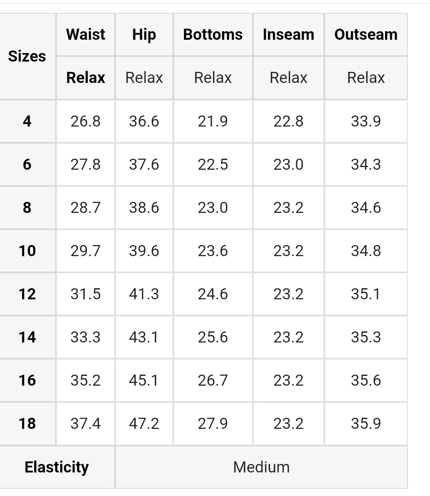The height and width of the screenshot is (496, 430).
Task: Select the Hip column header
Action: (x=144, y=35)
